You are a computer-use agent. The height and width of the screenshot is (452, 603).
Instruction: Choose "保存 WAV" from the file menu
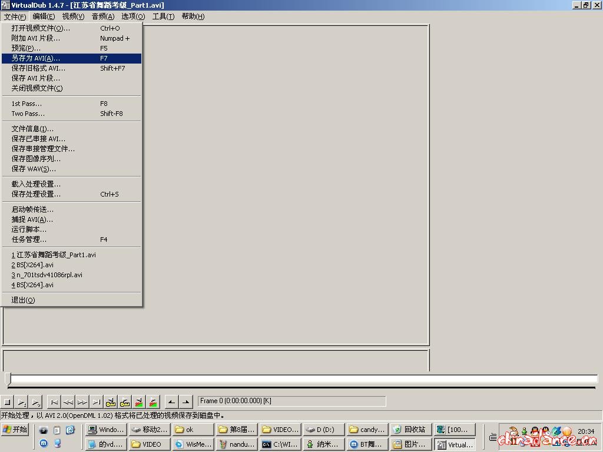pos(34,169)
